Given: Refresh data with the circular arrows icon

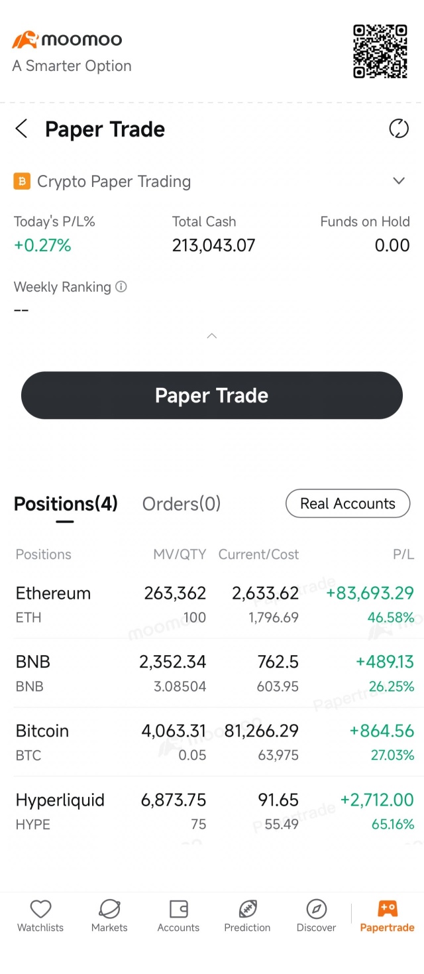Looking at the screenshot, I should (x=399, y=129).
